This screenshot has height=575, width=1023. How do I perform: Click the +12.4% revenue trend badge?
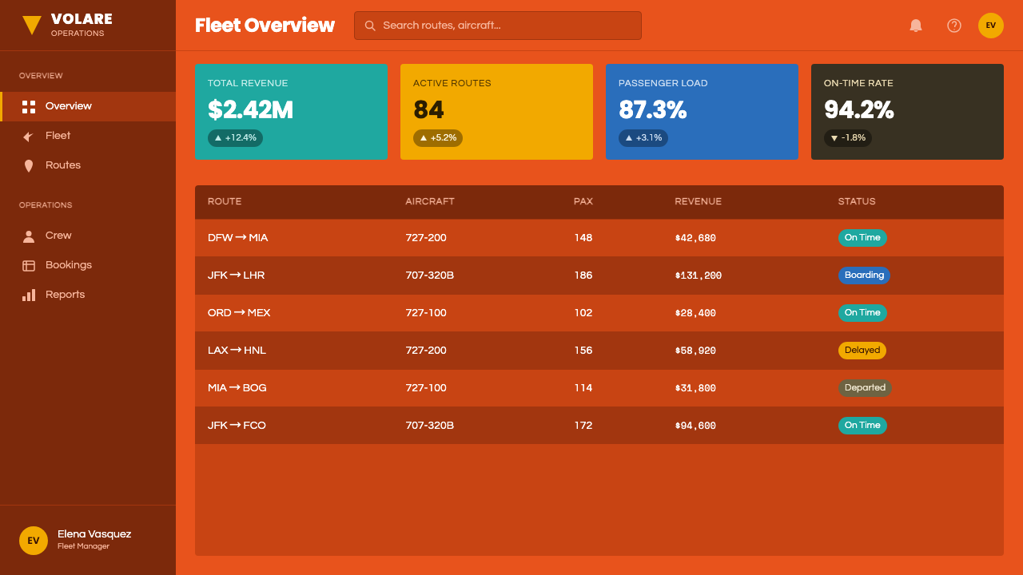pos(235,138)
